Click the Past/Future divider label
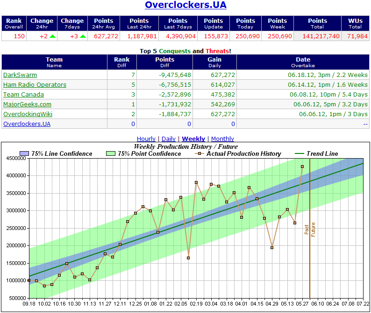Viewport: 371px width, 313px height. point(310,230)
